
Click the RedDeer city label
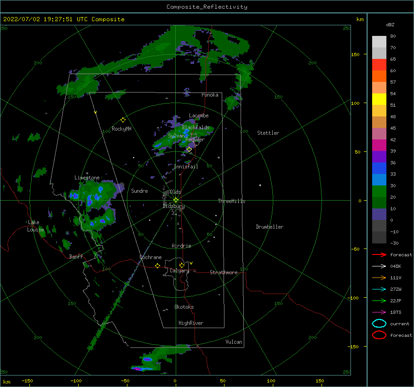click(195, 139)
